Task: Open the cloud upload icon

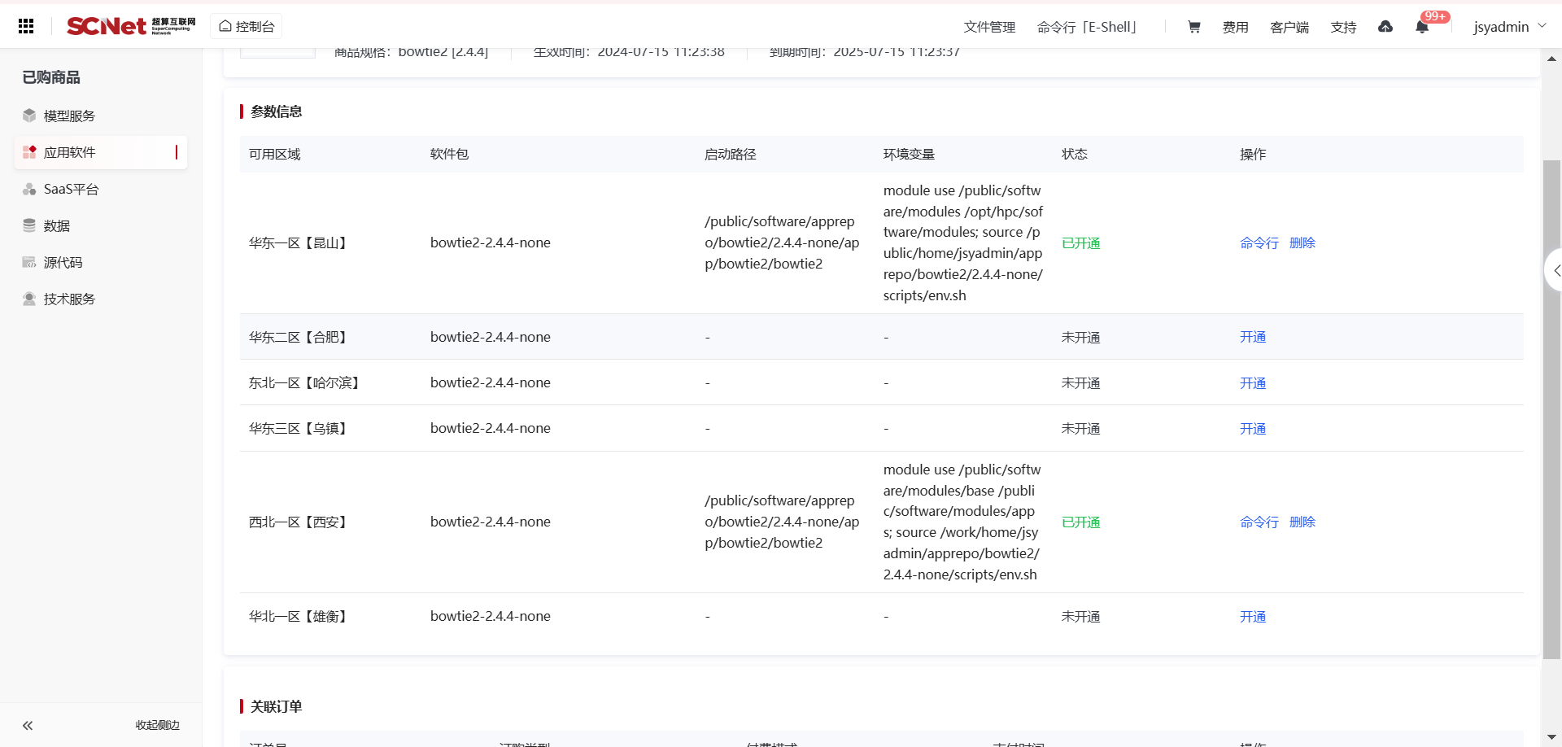Action: click(x=1385, y=27)
